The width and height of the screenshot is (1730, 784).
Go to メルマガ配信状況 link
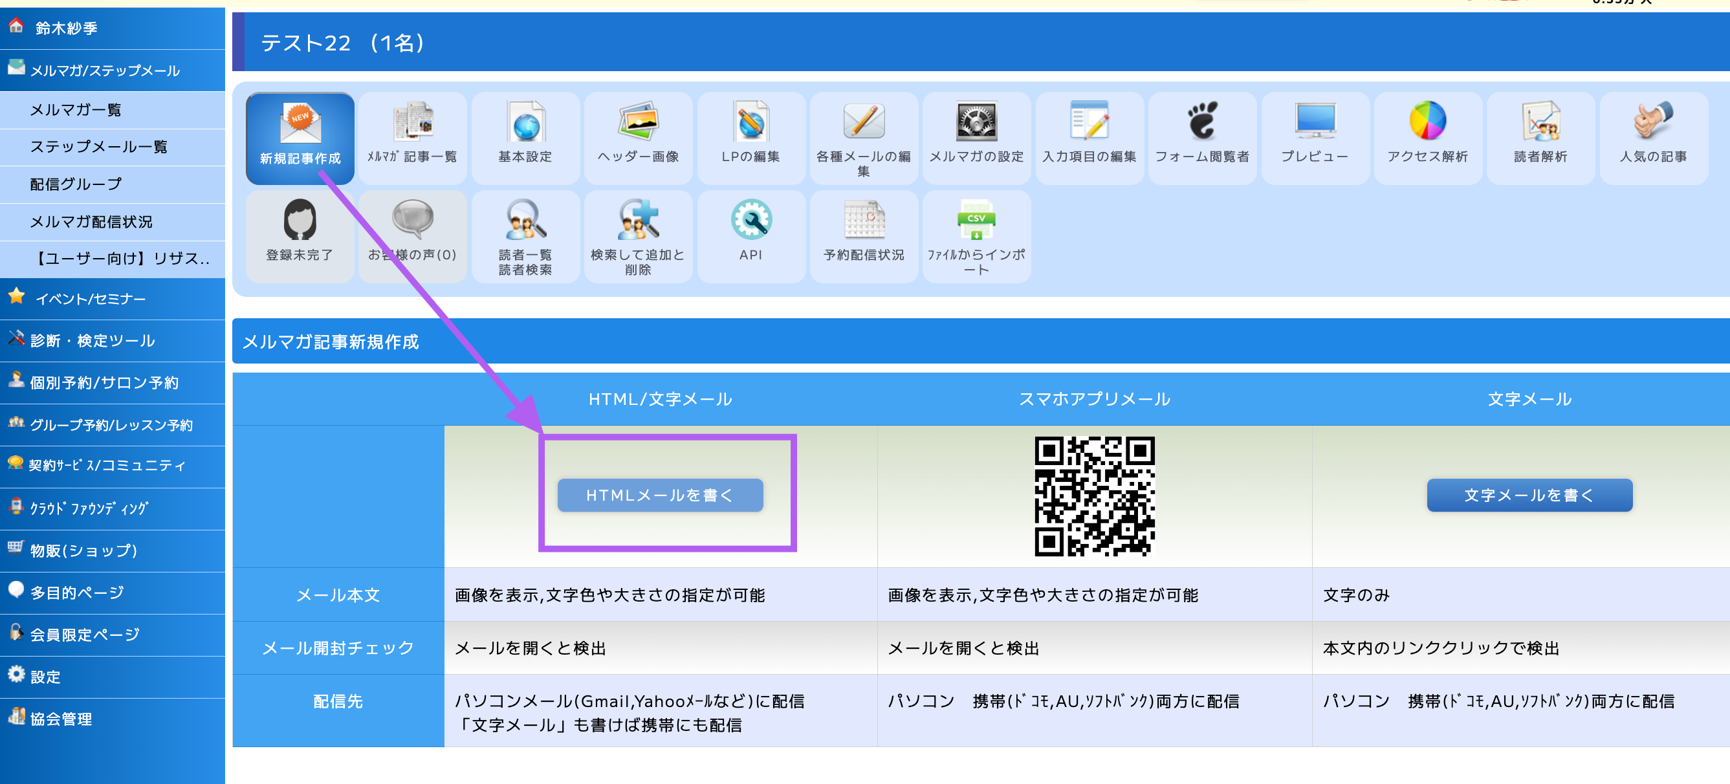coord(91,221)
